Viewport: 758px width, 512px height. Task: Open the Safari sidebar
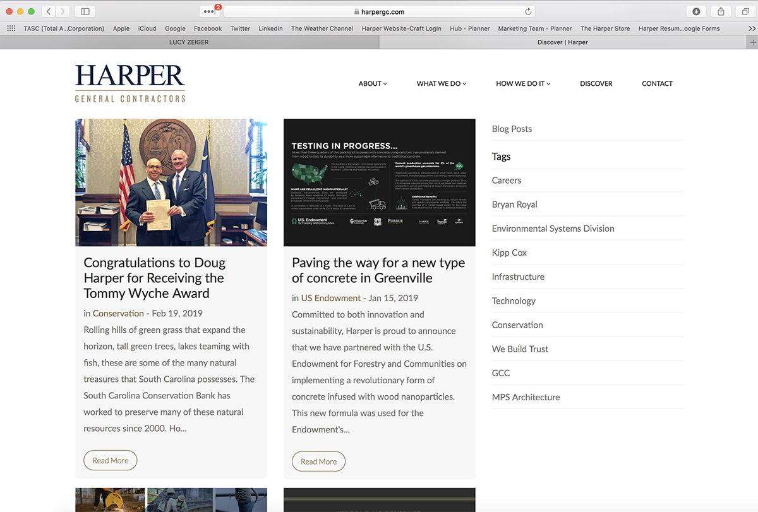pyautogui.click(x=85, y=11)
